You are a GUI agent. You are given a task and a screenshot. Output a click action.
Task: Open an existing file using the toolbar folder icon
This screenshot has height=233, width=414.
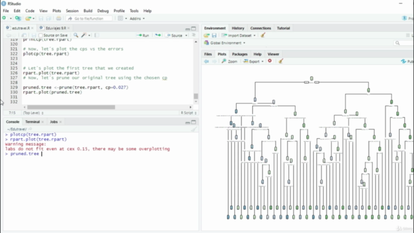pyautogui.click(x=28, y=18)
